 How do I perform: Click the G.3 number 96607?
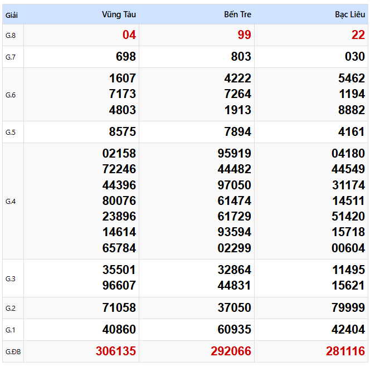pyautogui.click(x=119, y=286)
